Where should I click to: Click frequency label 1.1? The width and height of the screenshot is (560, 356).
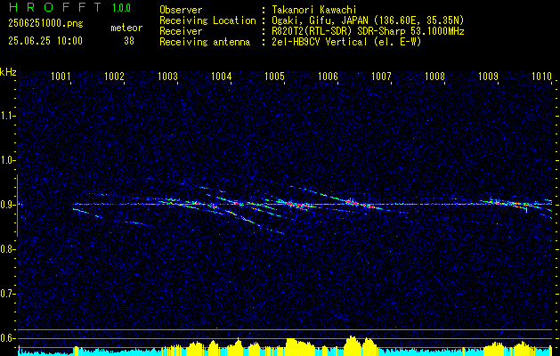(x=7, y=116)
